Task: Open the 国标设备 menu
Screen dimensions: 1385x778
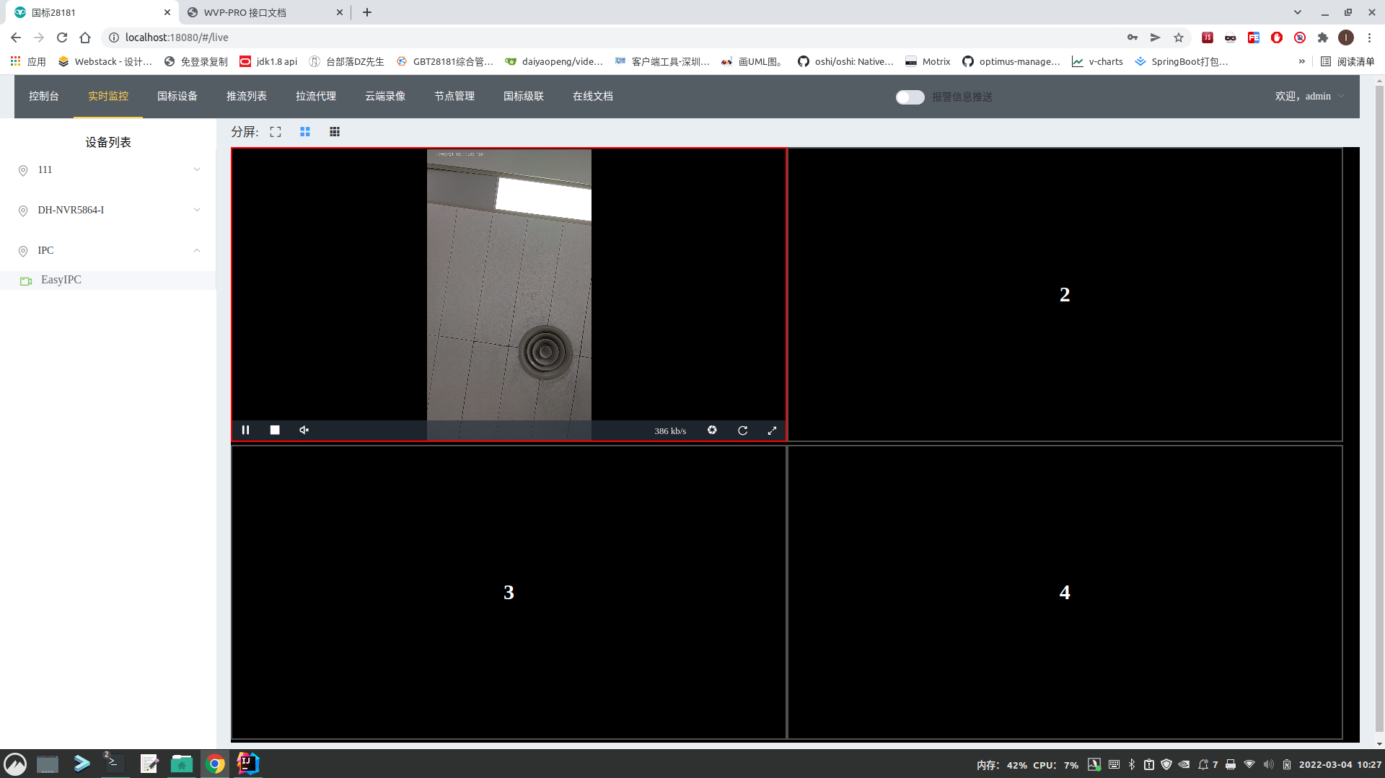Action: pos(177,97)
